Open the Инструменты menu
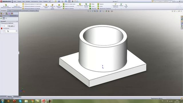This screenshot has height=103, width=183. [35, 1]
